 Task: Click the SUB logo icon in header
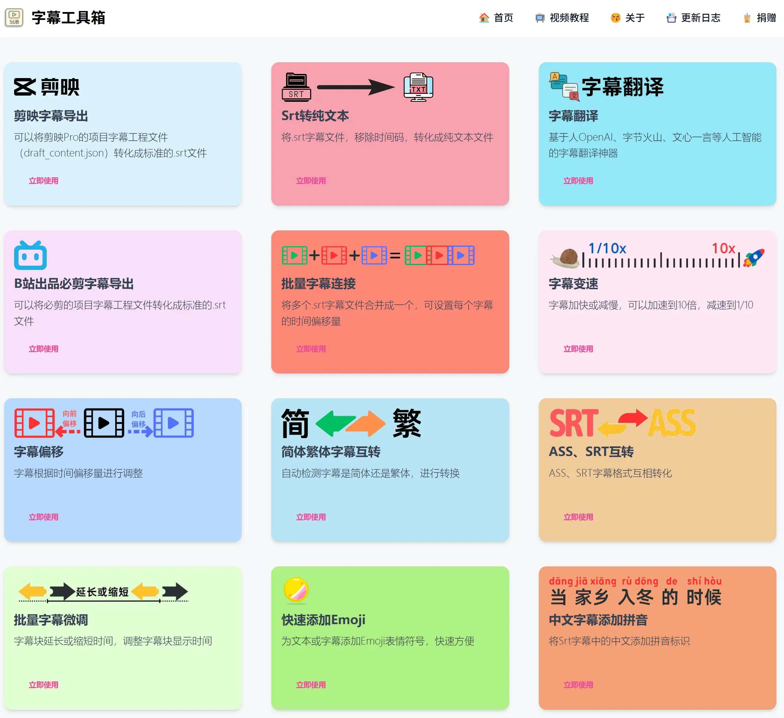point(14,18)
